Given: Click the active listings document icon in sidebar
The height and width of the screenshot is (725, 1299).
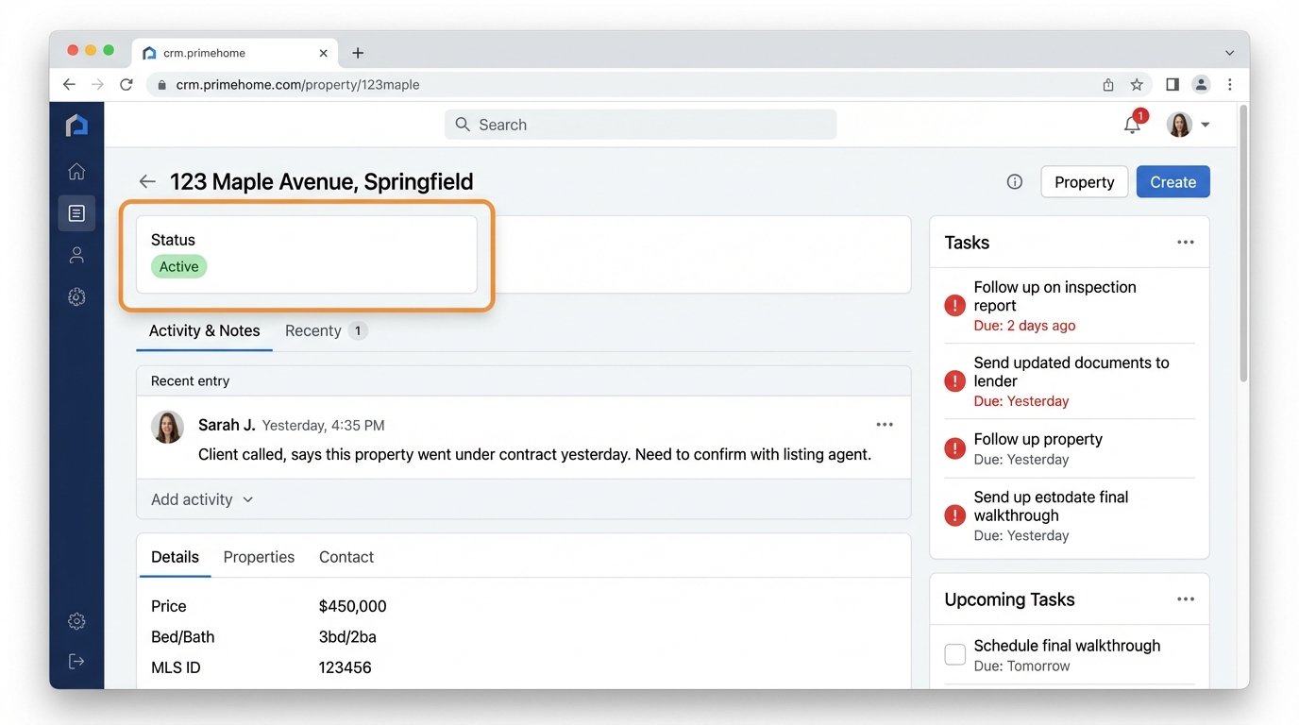Looking at the screenshot, I should pos(76,212).
